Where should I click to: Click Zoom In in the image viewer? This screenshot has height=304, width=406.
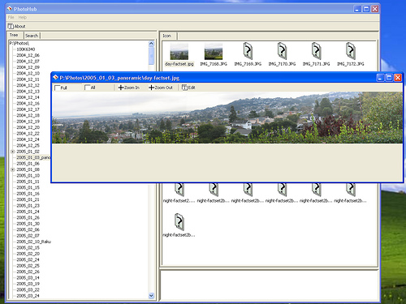(x=129, y=88)
